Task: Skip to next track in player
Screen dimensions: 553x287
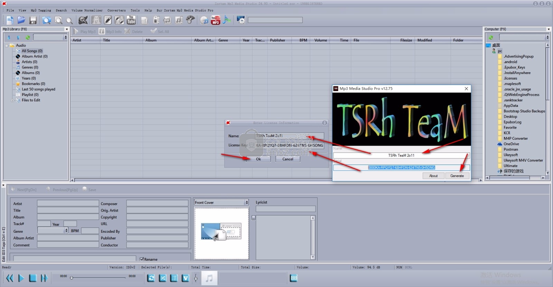Action: [44, 278]
